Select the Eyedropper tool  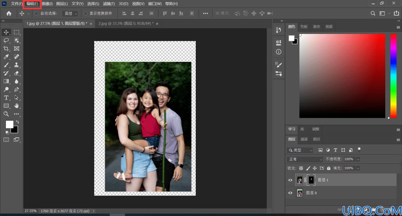6,57
